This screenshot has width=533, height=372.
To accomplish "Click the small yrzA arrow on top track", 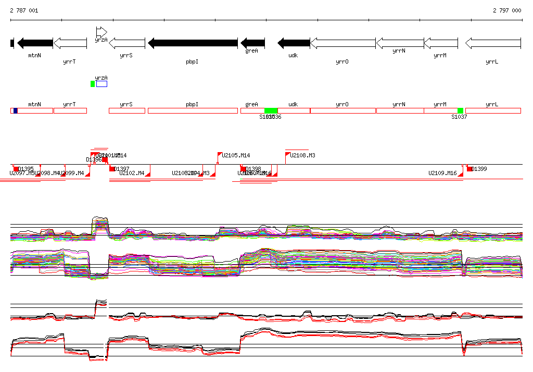I will [101, 32].
